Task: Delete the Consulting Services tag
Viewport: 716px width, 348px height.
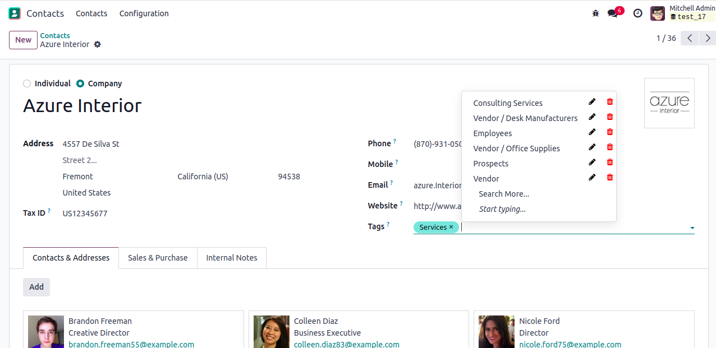Action: point(610,102)
